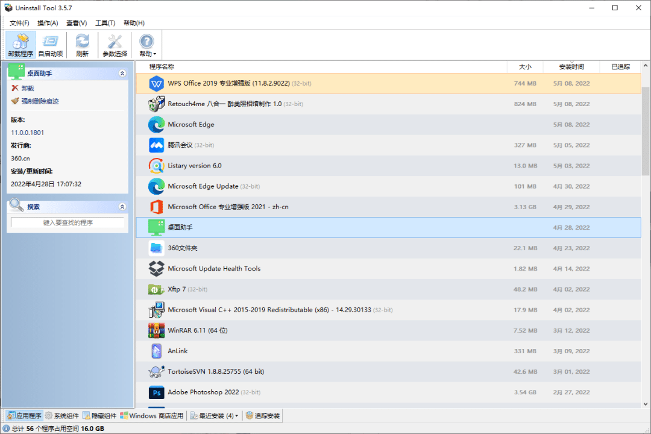This screenshot has width=651, height=434.
Task: Select the Microsoft Update Health Tools text
Action: (x=214, y=269)
